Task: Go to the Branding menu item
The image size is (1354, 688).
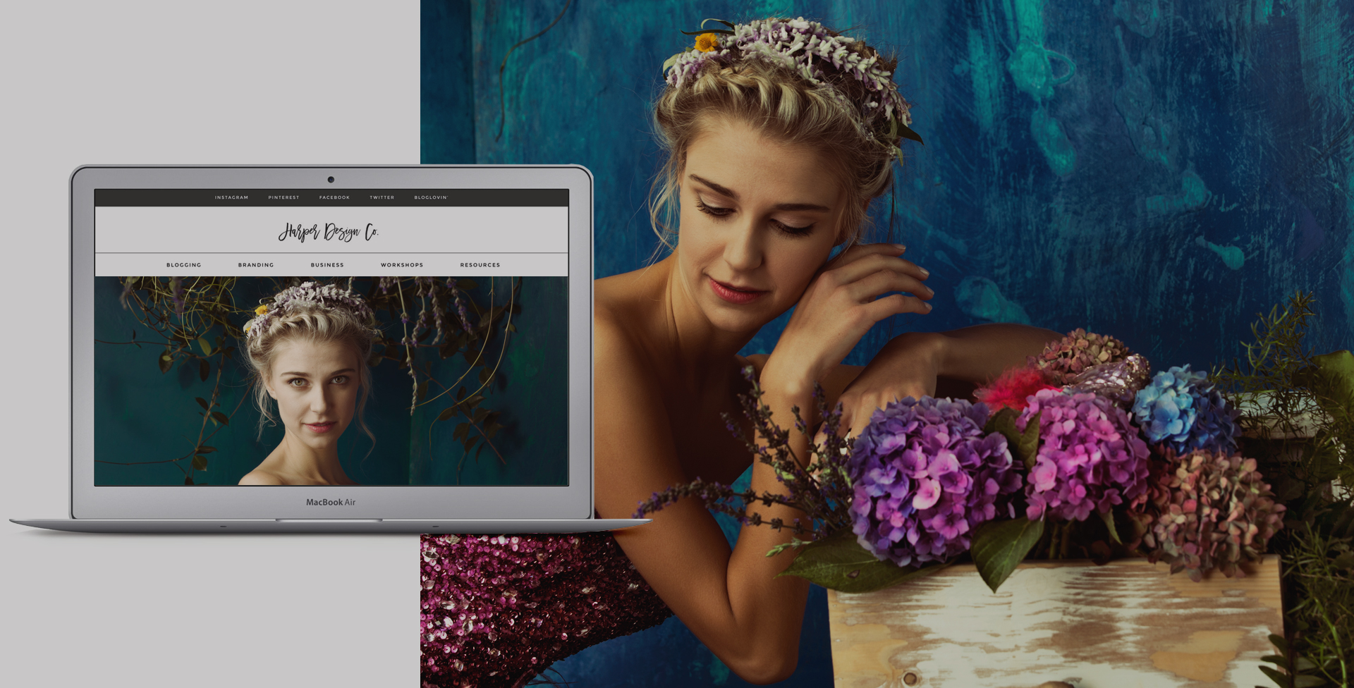Action: coord(256,265)
